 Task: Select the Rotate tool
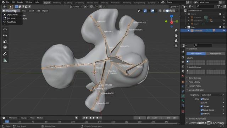pos(5,36)
